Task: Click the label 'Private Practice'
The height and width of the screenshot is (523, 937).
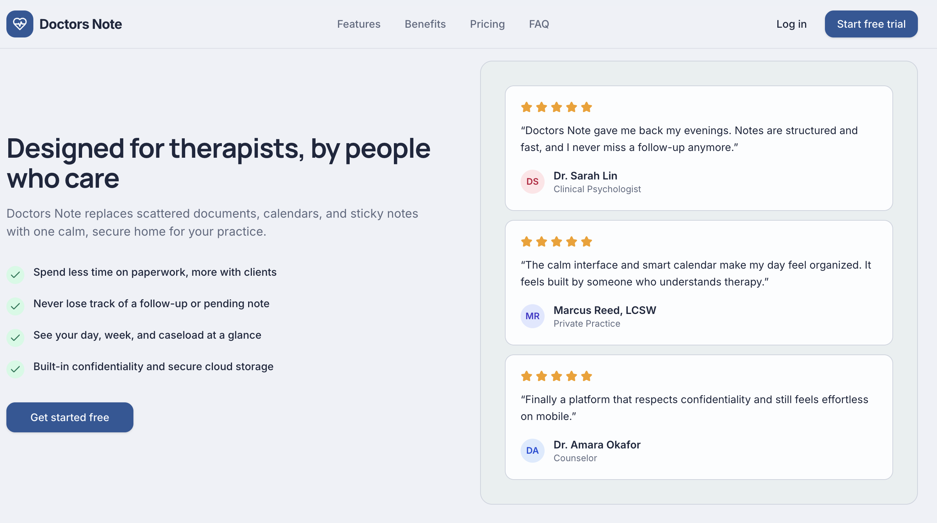Action: click(587, 324)
